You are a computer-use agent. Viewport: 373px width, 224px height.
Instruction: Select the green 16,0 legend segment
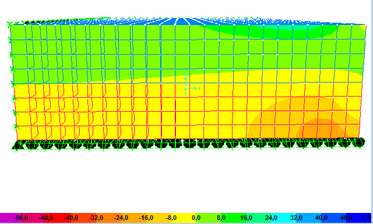coord(246,218)
